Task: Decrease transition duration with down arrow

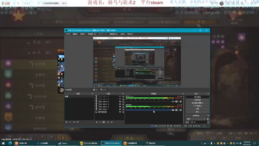Action: click(x=208, y=123)
